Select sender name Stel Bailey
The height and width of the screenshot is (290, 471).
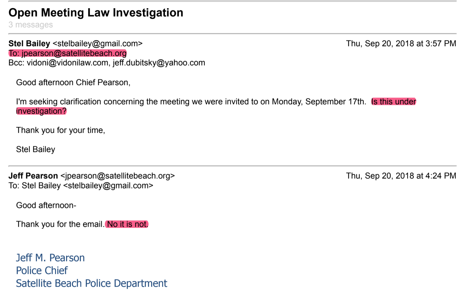29,43
